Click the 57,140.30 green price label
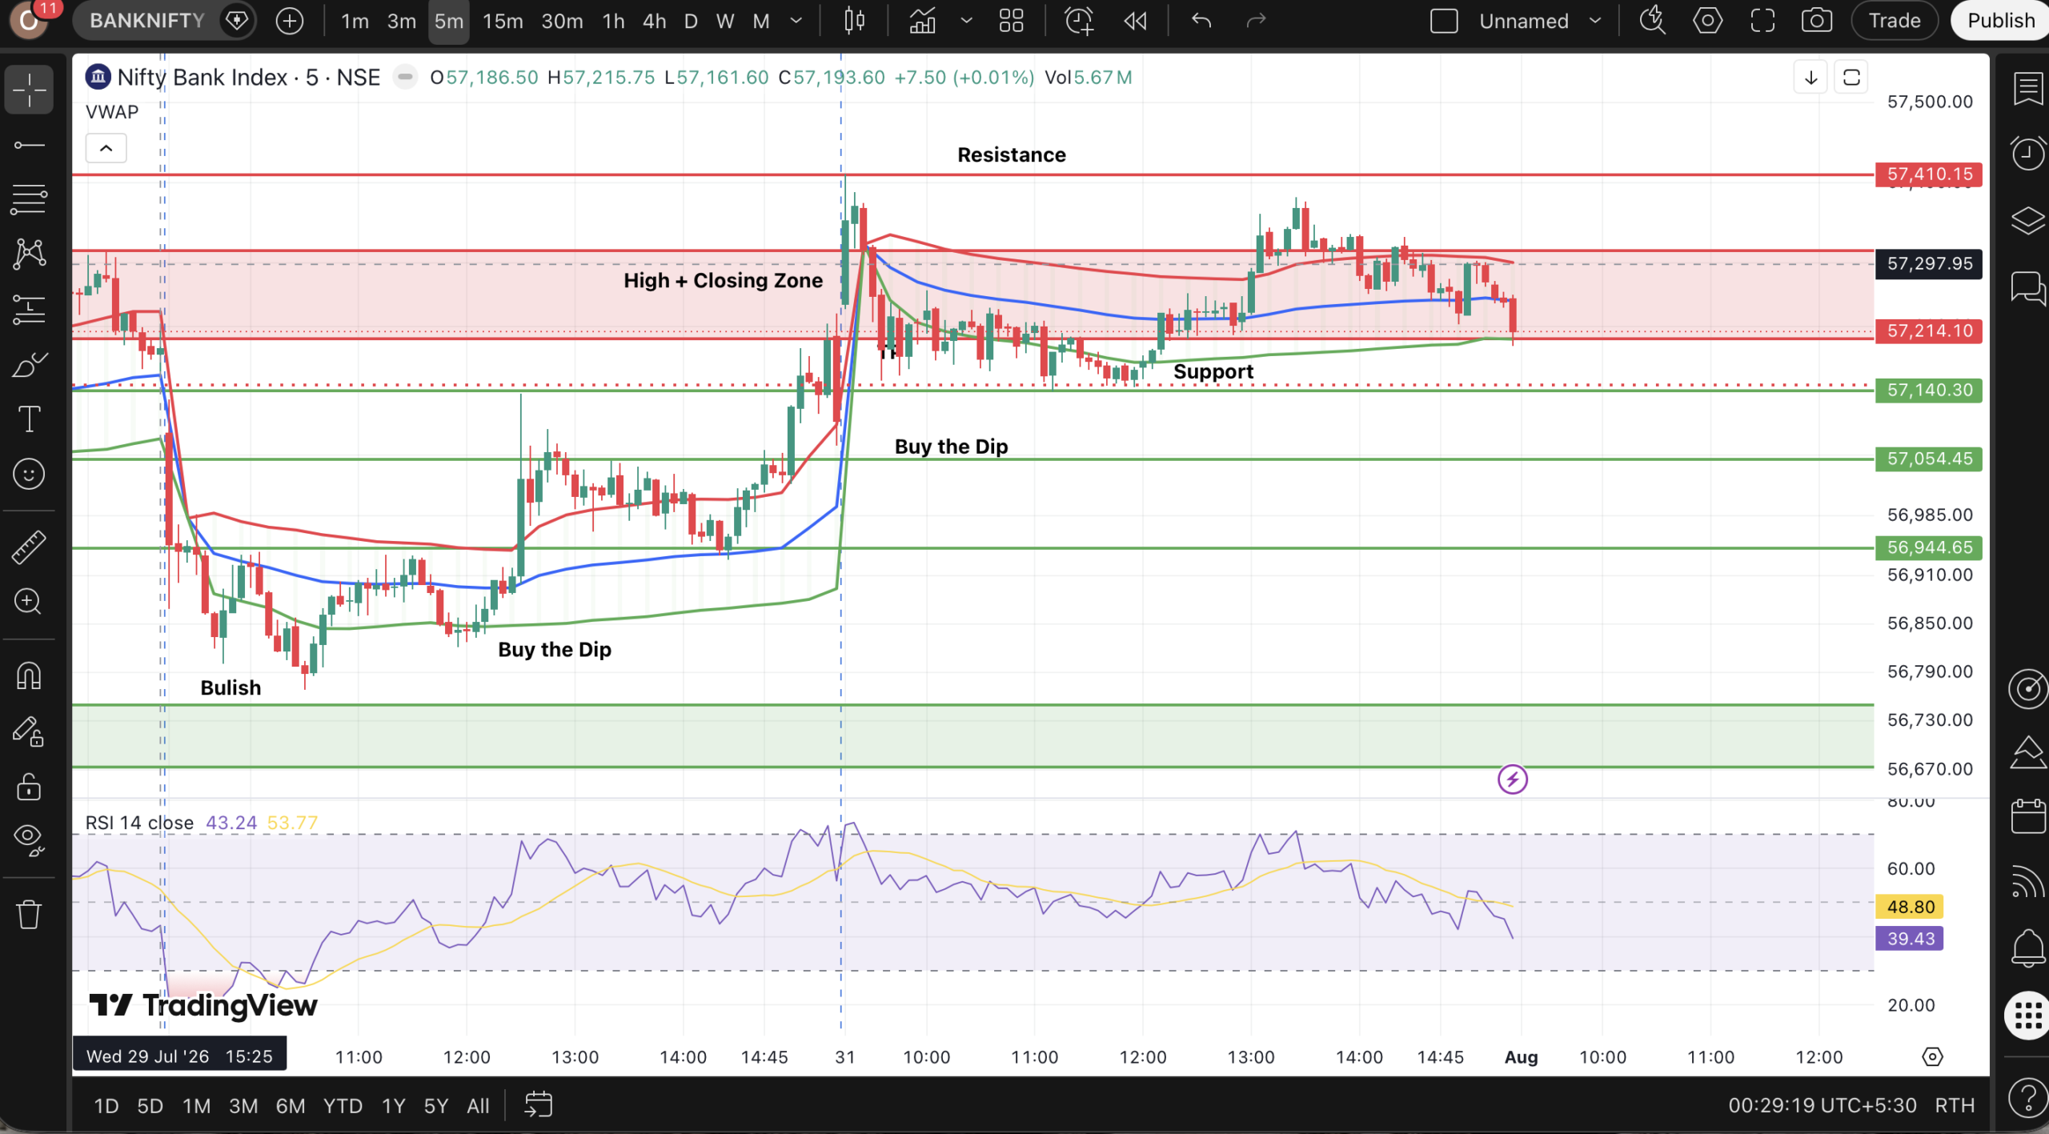This screenshot has height=1134, width=2049. [1929, 390]
